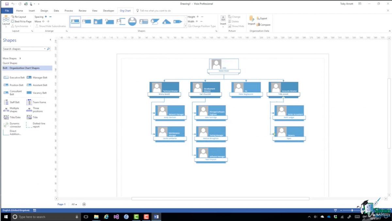Select the Executive Belt shape

click(13, 77)
